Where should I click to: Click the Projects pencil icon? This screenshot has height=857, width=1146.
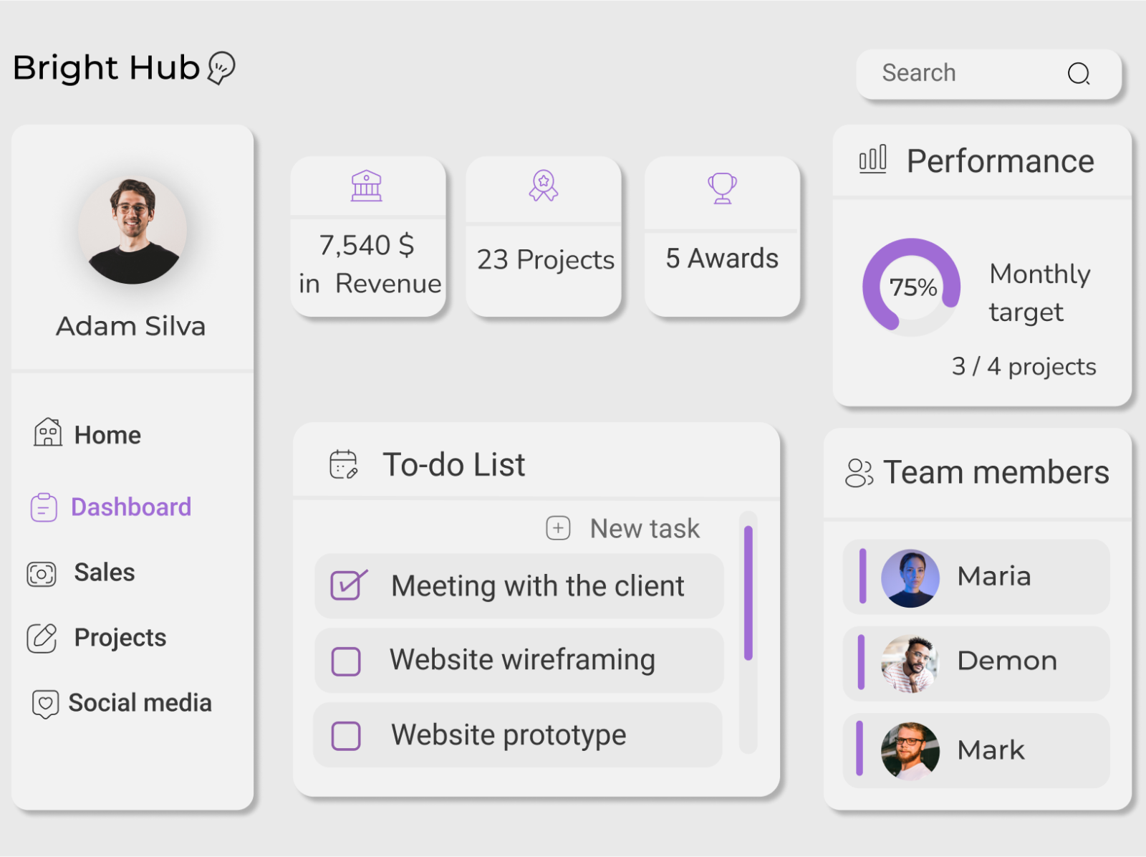pyautogui.click(x=42, y=638)
